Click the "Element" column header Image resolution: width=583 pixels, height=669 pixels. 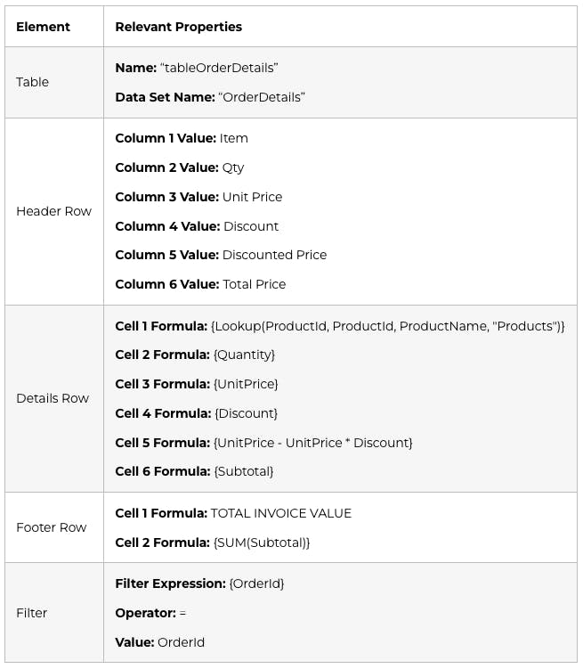[x=43, y=27]
